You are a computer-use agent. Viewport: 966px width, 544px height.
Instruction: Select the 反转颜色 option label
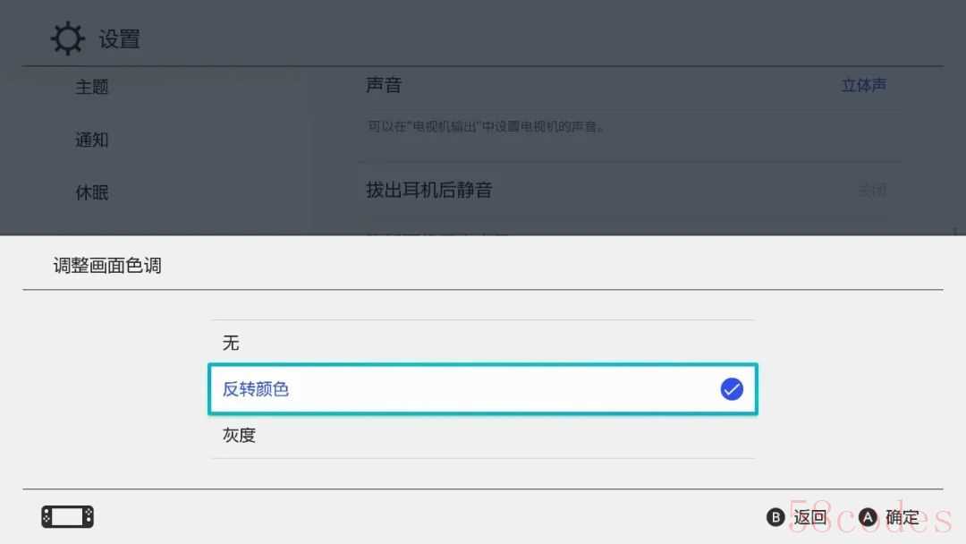[255, 389]
